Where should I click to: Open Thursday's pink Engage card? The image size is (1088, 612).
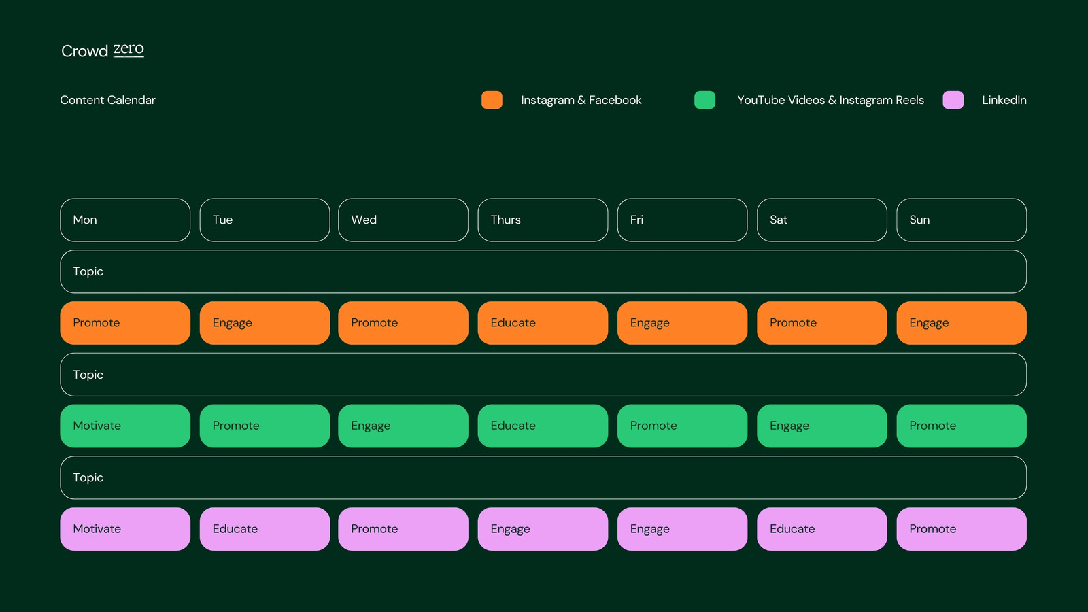(543, 529)
